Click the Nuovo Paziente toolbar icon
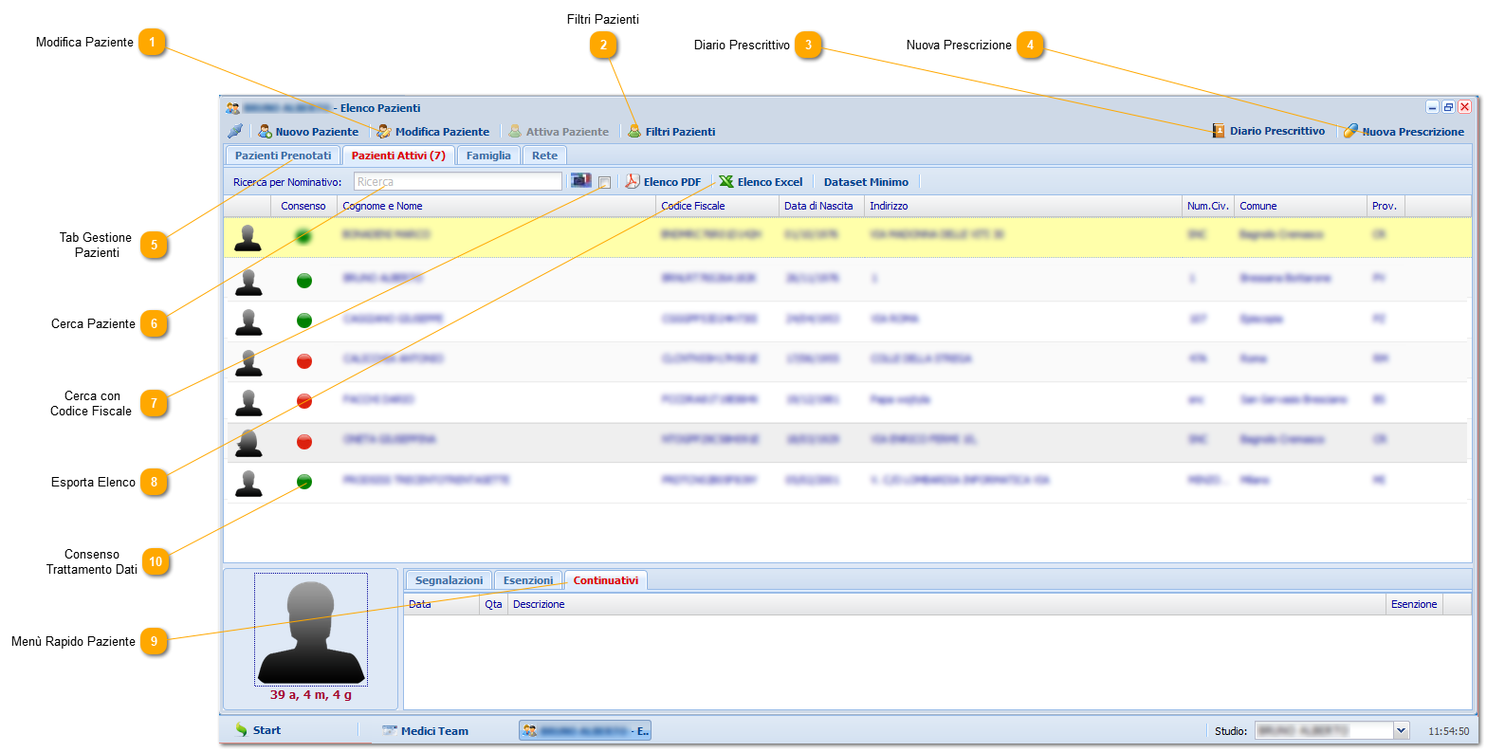The width and height of the screenshot is (1487, 752). pyautogui.click(x=266, y=132)
